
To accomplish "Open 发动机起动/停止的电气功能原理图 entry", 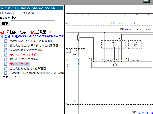I will [31, 41].
